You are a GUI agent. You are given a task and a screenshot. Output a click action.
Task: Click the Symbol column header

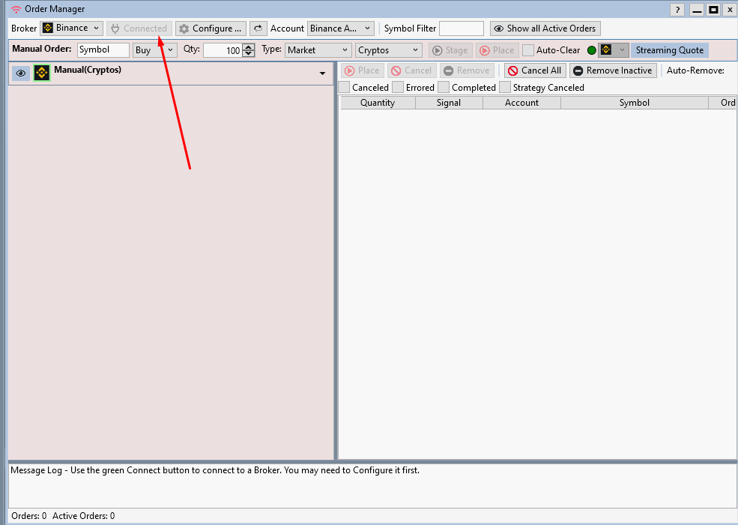pos(634,103)
